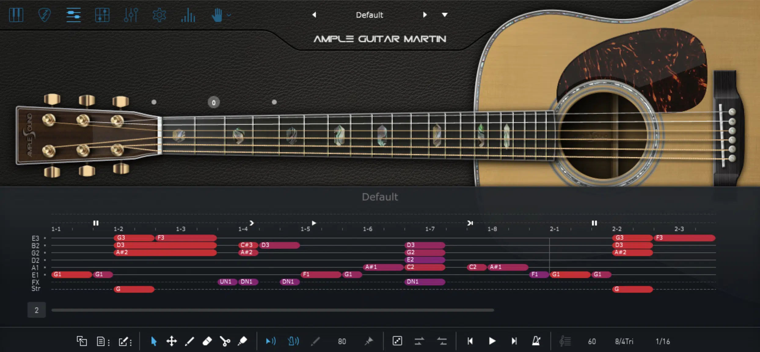Click the chevron marker near 1-4
The image size is (760, 352).
[x=251, y=223]
